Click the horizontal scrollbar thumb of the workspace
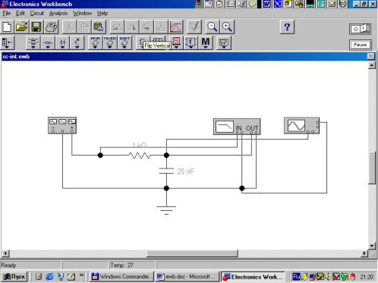Viewport: 378px width, 283px height. tap(192, 253)
